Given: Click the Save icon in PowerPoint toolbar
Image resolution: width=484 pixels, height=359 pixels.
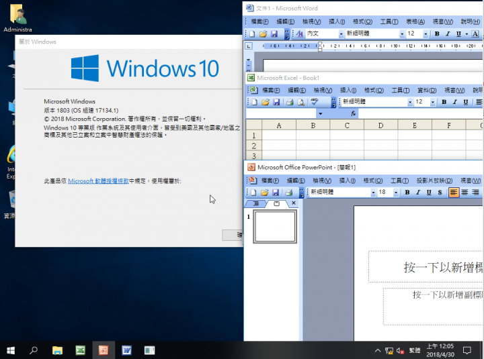Looking at the screenshot, I should coord(276,193).
